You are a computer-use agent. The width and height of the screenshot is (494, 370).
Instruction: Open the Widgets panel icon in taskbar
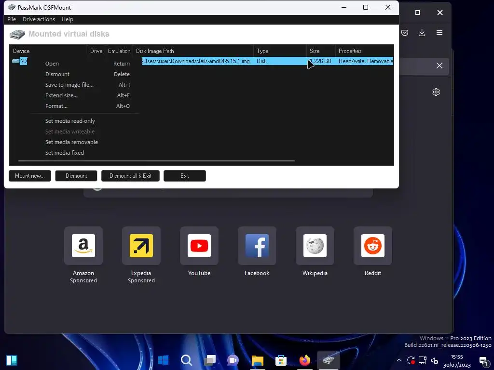12,360
